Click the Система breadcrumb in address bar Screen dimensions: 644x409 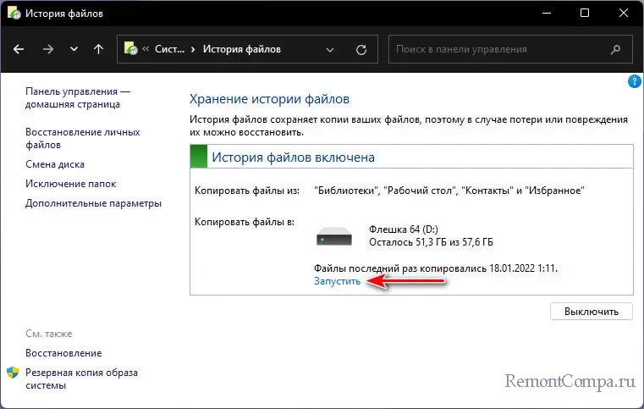pyautogui.click(x=168, y=49)
